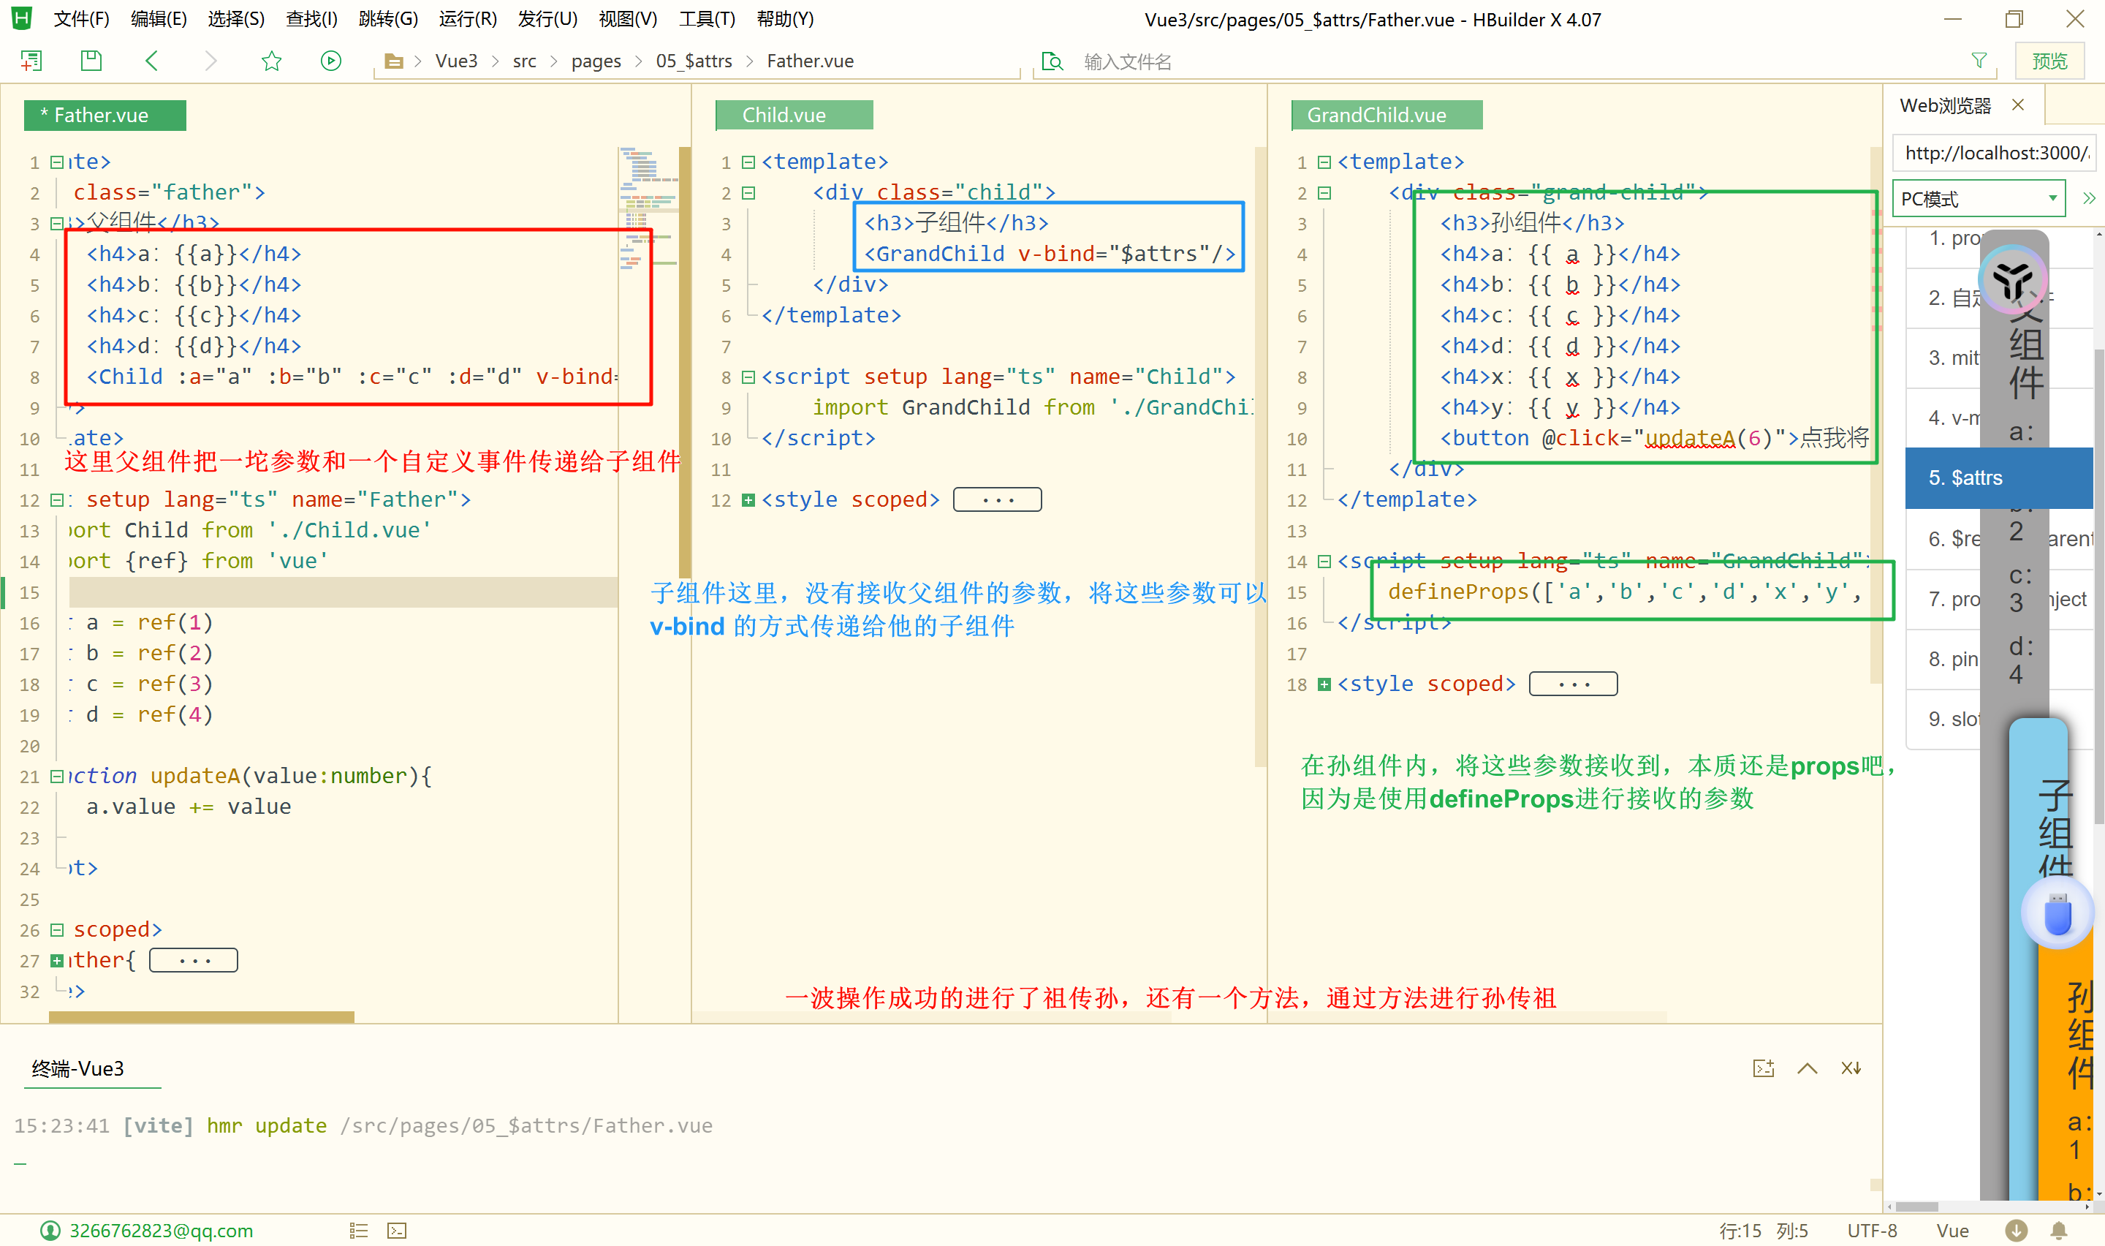Click the back navigation arrow
This screenshot has height=1246, width=2105.
pos(152,61)
